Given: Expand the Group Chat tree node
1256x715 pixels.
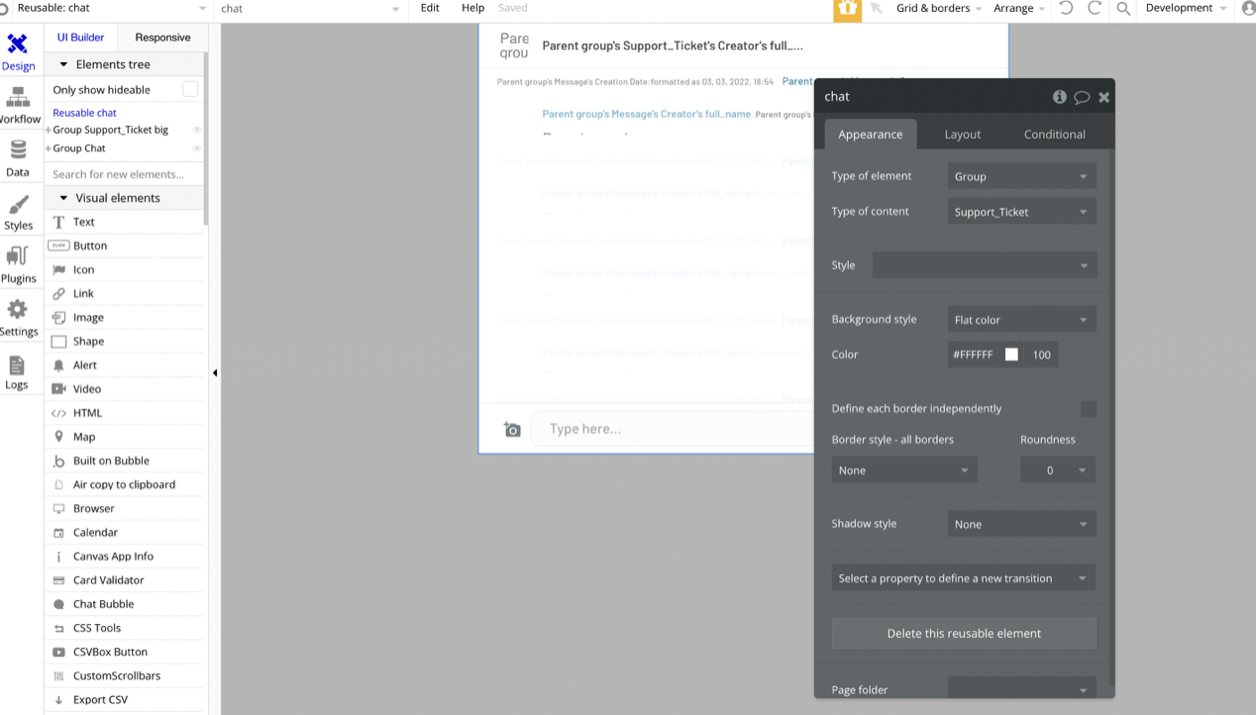Looking at the screenshot, I should pyautogui.click(x=49, y=149).
